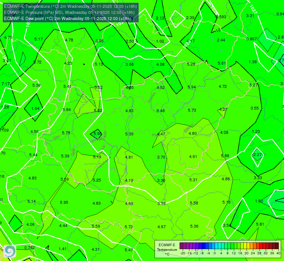Click the 5.13 grid value
Screen dimensions: 284x261
tap(99, 64)
